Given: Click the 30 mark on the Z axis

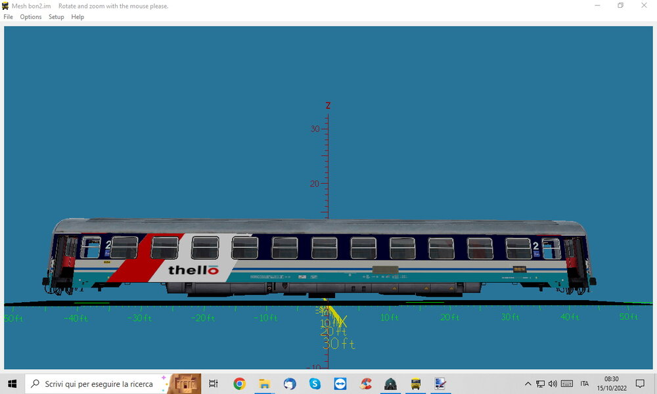Looking at the screenshot, I should 315,129.
